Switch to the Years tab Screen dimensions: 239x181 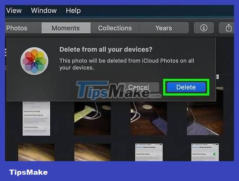coord(164,28)
